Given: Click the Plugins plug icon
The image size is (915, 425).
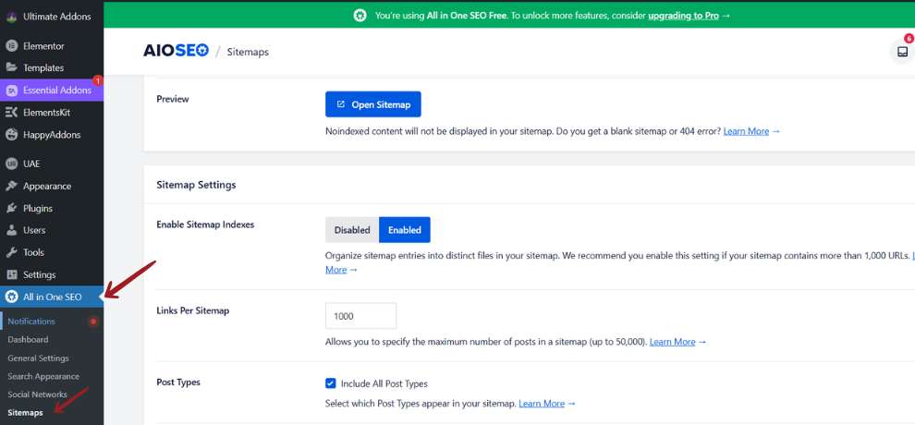Looking at the screenshot, I should 11,208.
